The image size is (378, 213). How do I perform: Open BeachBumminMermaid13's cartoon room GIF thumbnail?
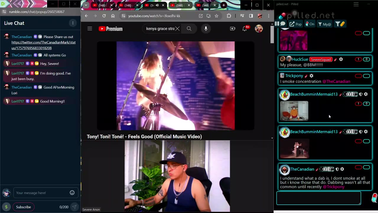[294, 111]
